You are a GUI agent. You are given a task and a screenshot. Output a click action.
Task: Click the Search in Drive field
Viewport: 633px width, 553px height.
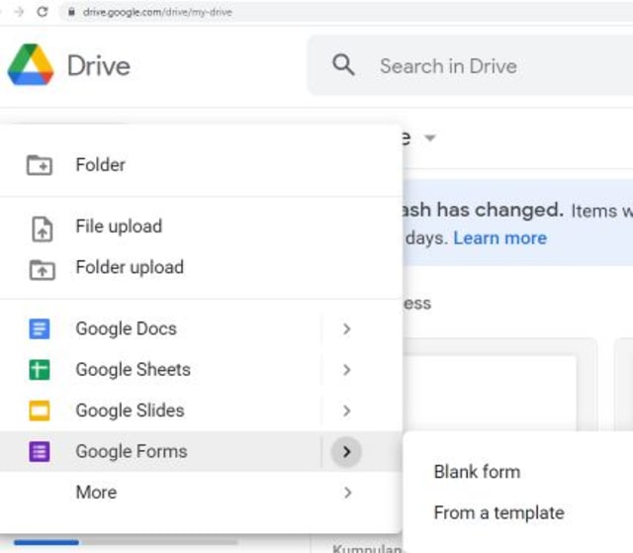click(471, 65)
